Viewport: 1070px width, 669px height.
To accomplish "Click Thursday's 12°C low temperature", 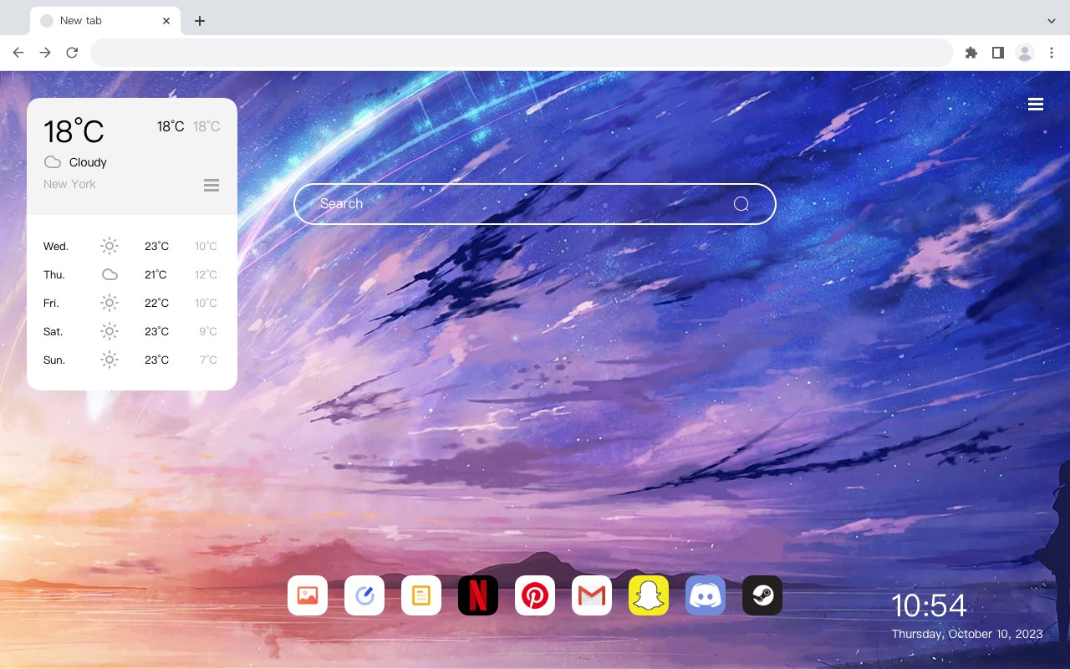I will click(x=206, y=275).
